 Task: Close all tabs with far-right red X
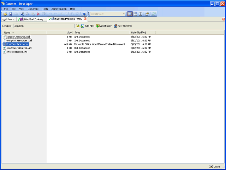point(224,19)
